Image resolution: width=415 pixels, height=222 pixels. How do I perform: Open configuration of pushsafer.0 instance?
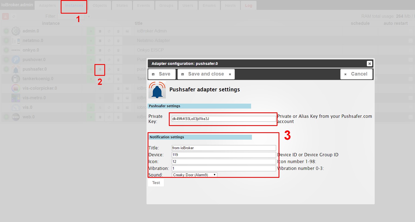[100, 70]
